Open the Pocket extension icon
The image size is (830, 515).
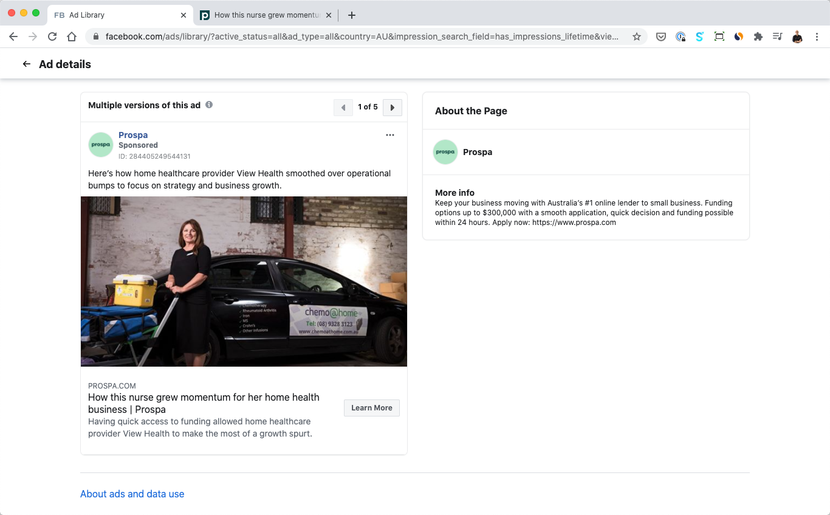tap(661, 36)
